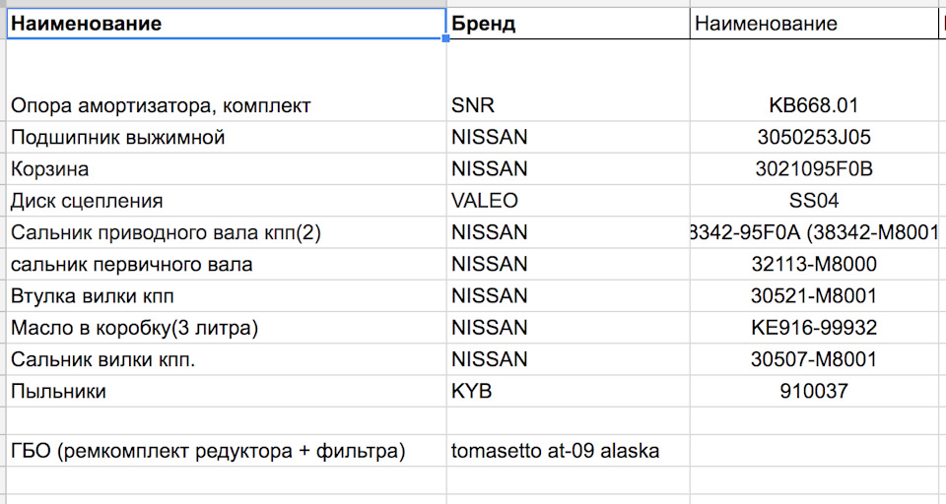Select part number '30521-M8001'
The image size is (946, 504).
814,296
